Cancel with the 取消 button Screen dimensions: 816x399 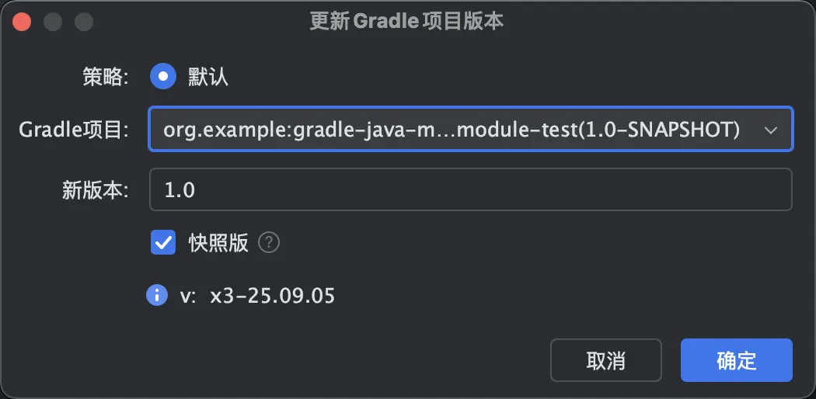coord(605,360)
